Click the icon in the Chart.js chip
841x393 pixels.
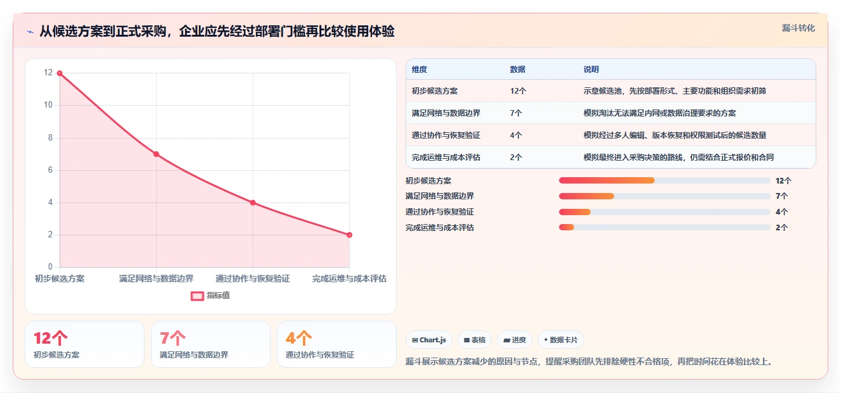click(415, 340)
